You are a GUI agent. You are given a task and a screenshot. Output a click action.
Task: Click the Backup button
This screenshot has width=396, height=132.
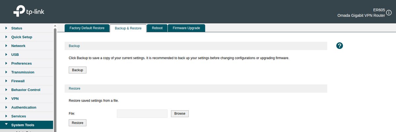[78, 70]
